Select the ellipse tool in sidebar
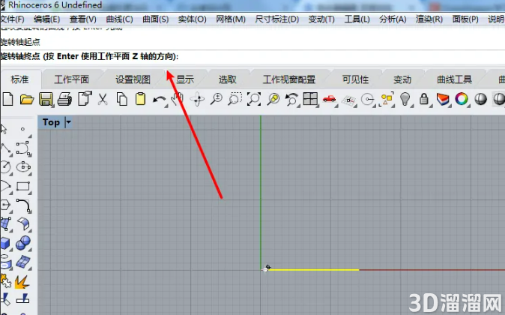This screenshot has height=315, width=505. click(23, 167)
